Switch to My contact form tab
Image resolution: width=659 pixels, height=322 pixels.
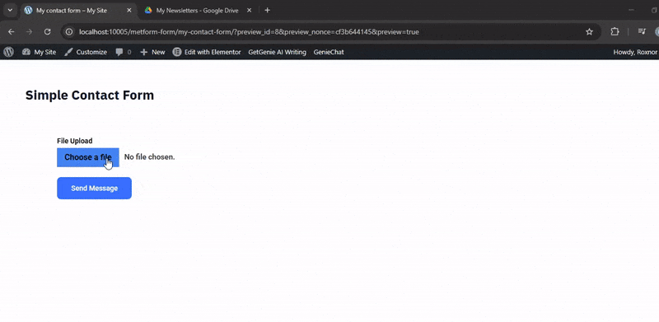(78, 10)
